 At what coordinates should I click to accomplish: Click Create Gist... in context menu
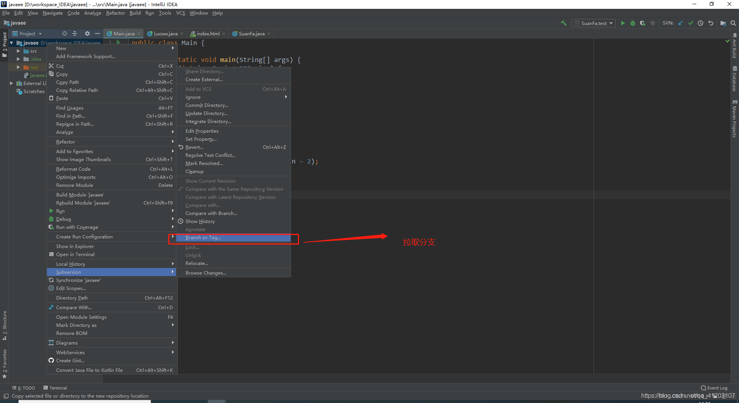tap(111, 361)
